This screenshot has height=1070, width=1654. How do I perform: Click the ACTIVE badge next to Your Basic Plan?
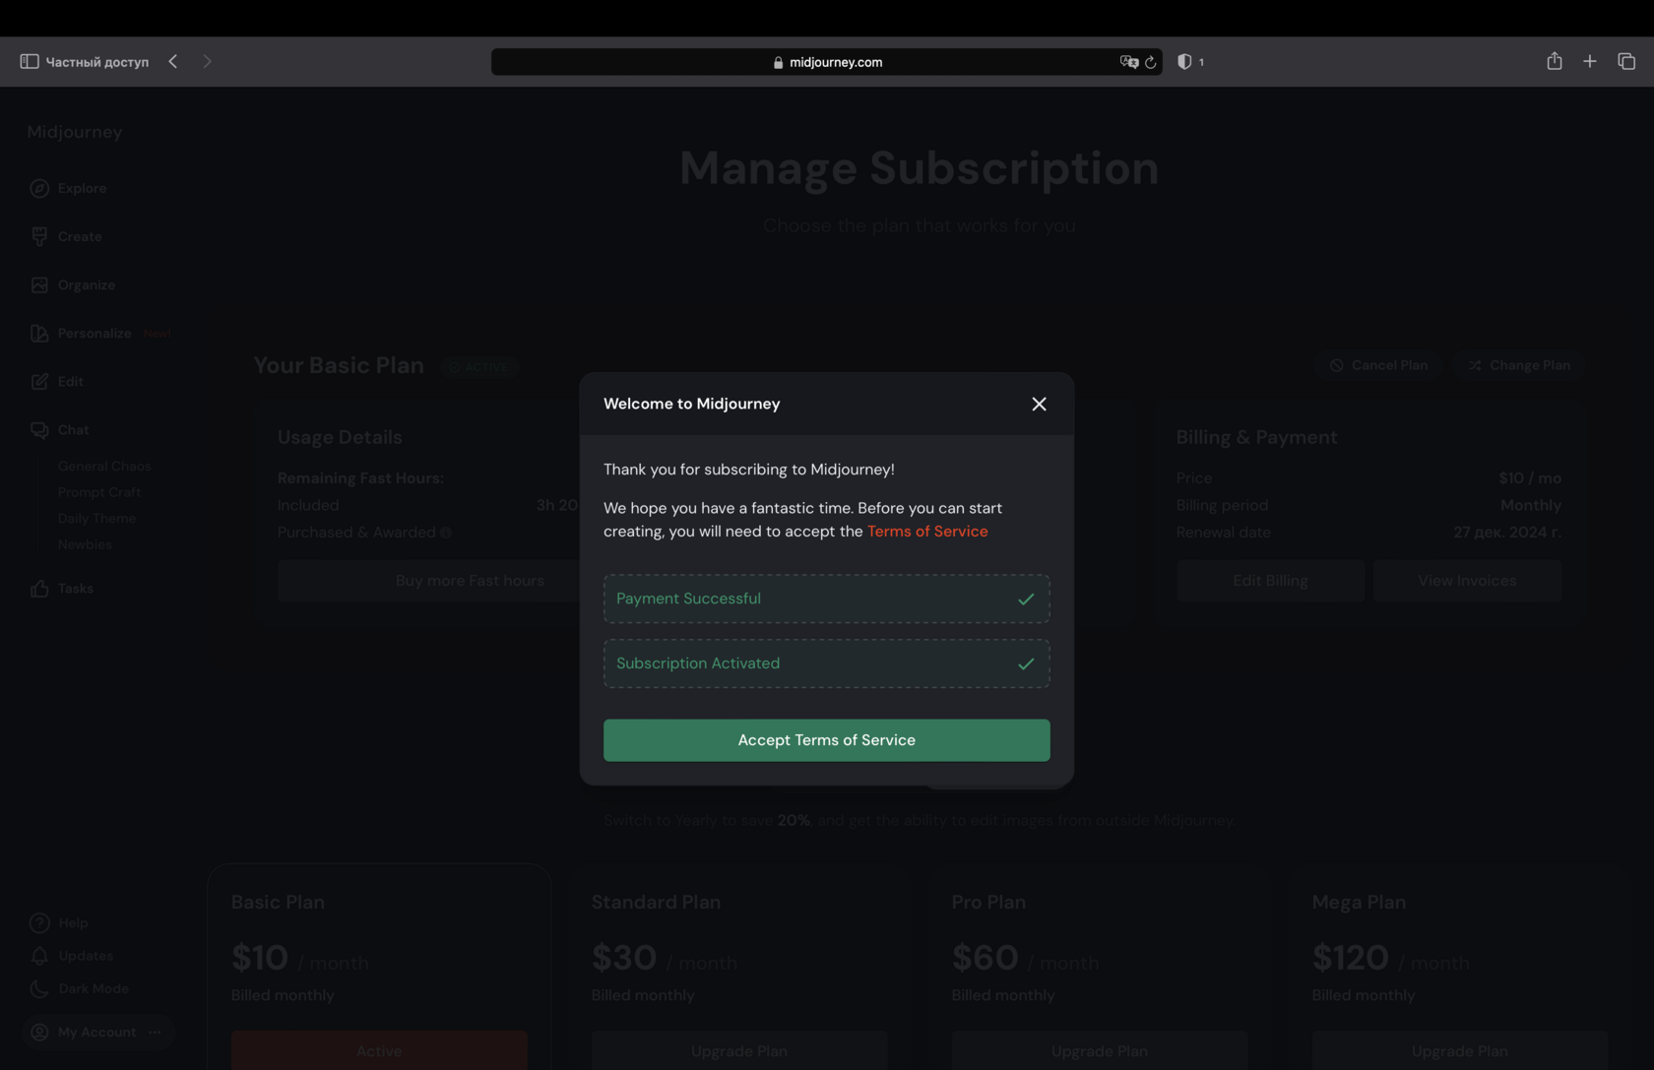point(479,366)
